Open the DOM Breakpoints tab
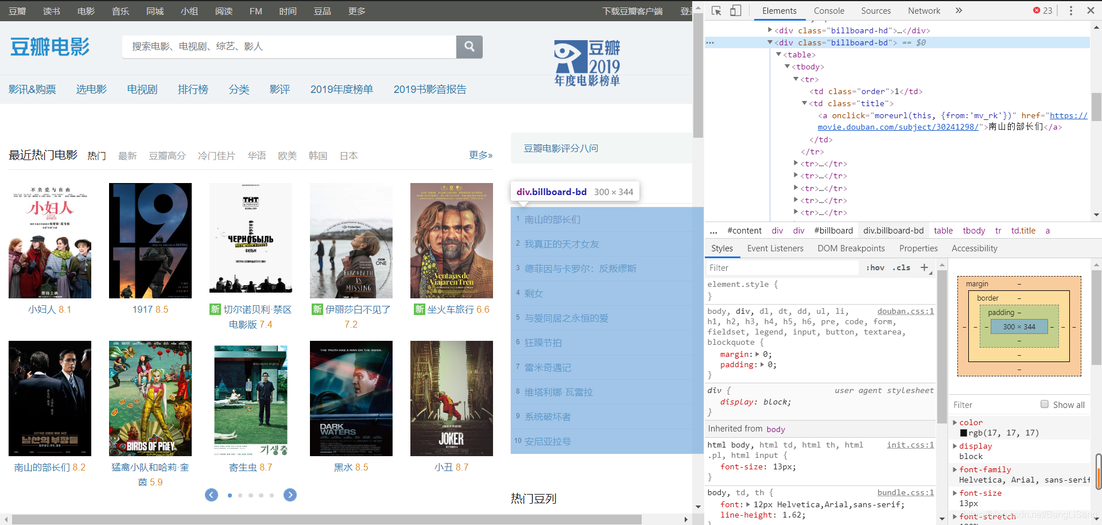Viewport: 1102px width, 525px height. pyautogui.click(x=851, y=248)
